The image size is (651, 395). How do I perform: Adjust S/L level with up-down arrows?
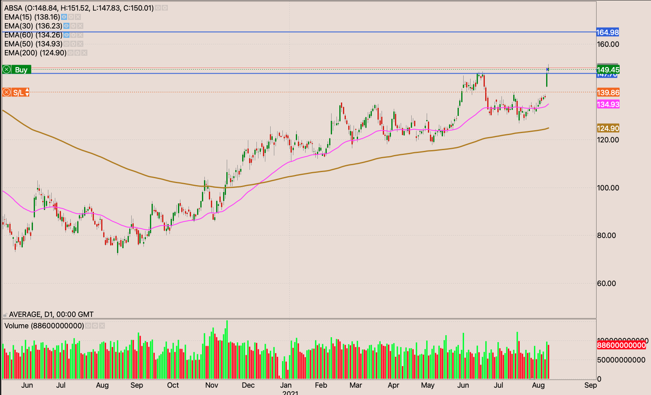point(27,92)
